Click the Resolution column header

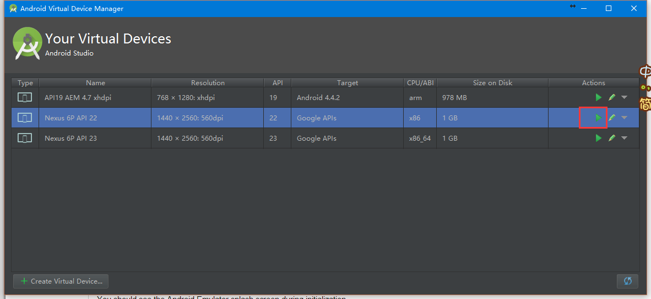[x=208, y=82]
